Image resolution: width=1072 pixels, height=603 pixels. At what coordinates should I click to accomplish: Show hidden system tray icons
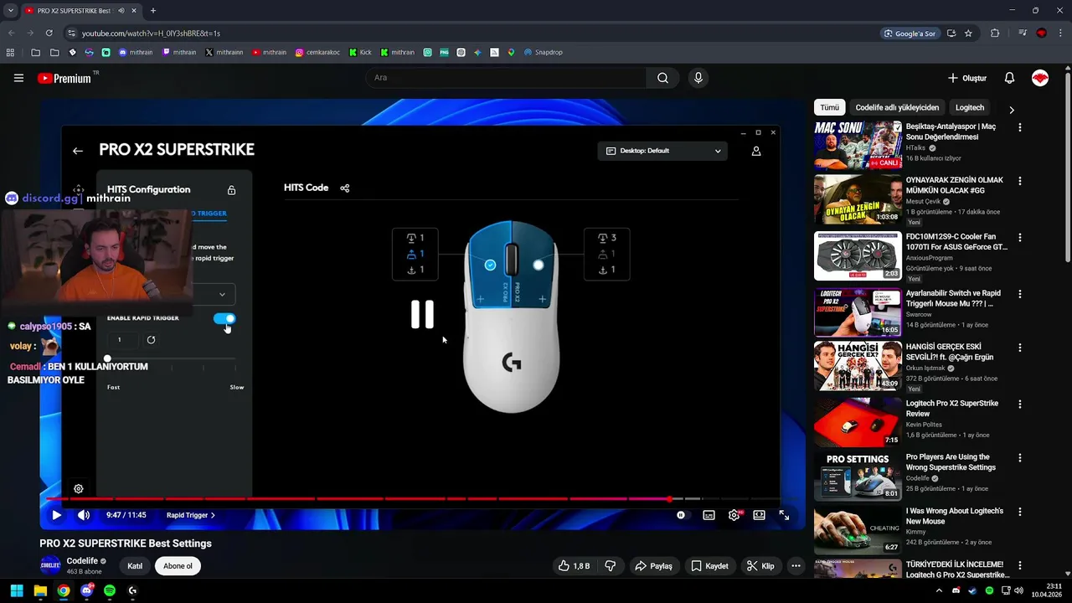tap(939, 590)
